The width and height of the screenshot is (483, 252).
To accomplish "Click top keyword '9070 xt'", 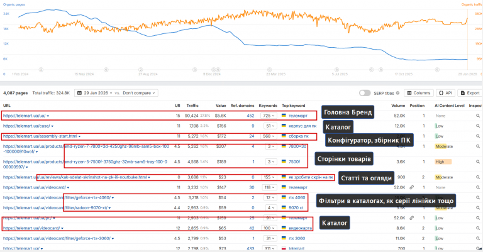I will tap(296, 207).
